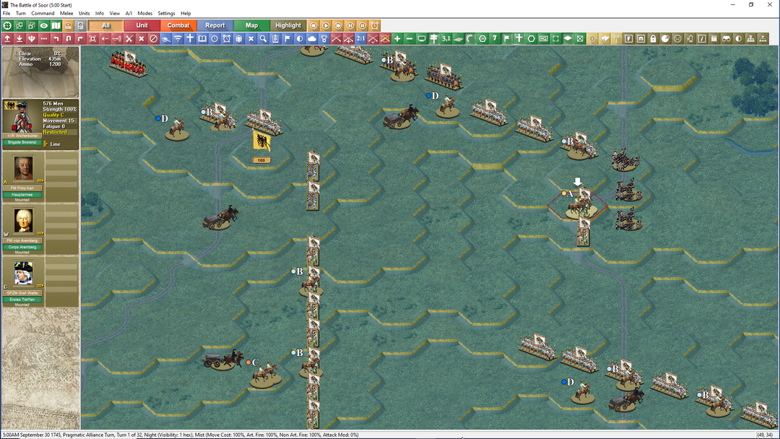
Task: Select the FM Prinz Karl leader portrait
Action: click(x=23, y=168)
